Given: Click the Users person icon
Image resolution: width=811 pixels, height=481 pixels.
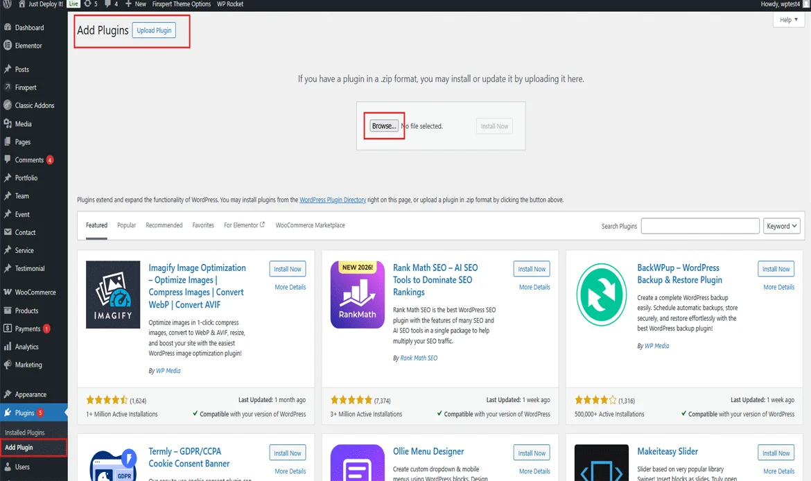Looking at the screenshot, I should coord(8,466).
